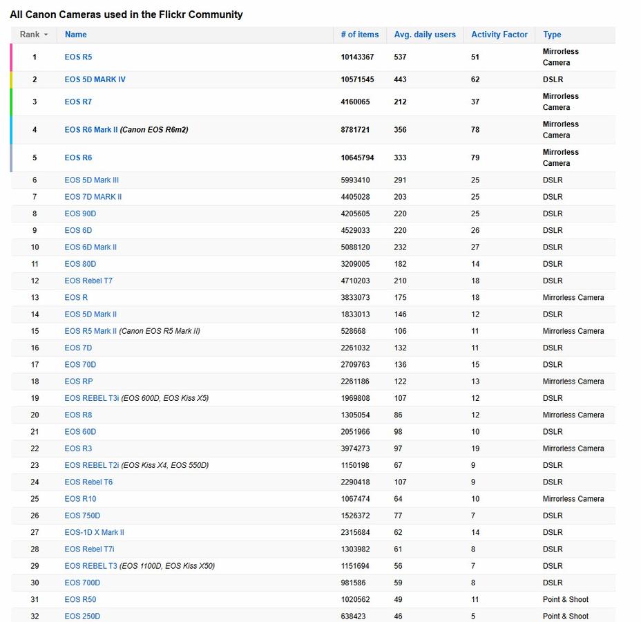Image resolution: width=641 pixels, height=622 pixels.
Task: Select rank number 27 cell
Action: (x=35, y=532)
